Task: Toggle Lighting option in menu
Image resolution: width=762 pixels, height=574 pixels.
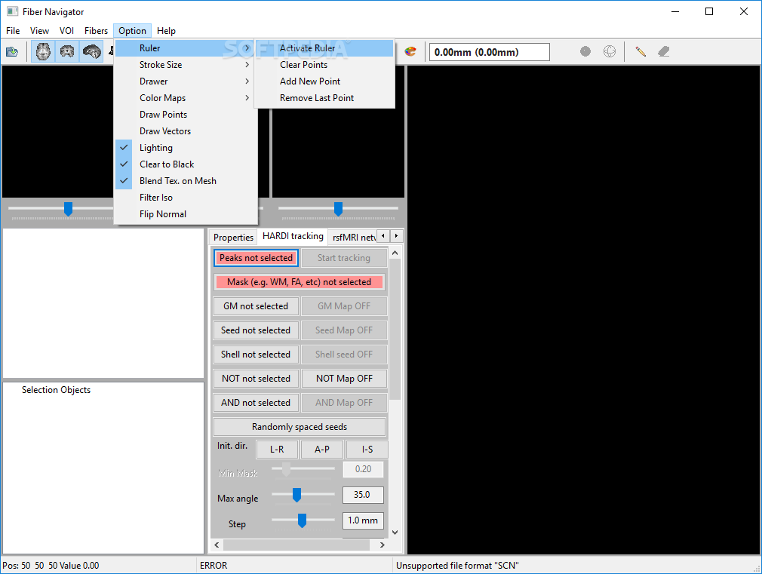Action: (x=186, y=148)
